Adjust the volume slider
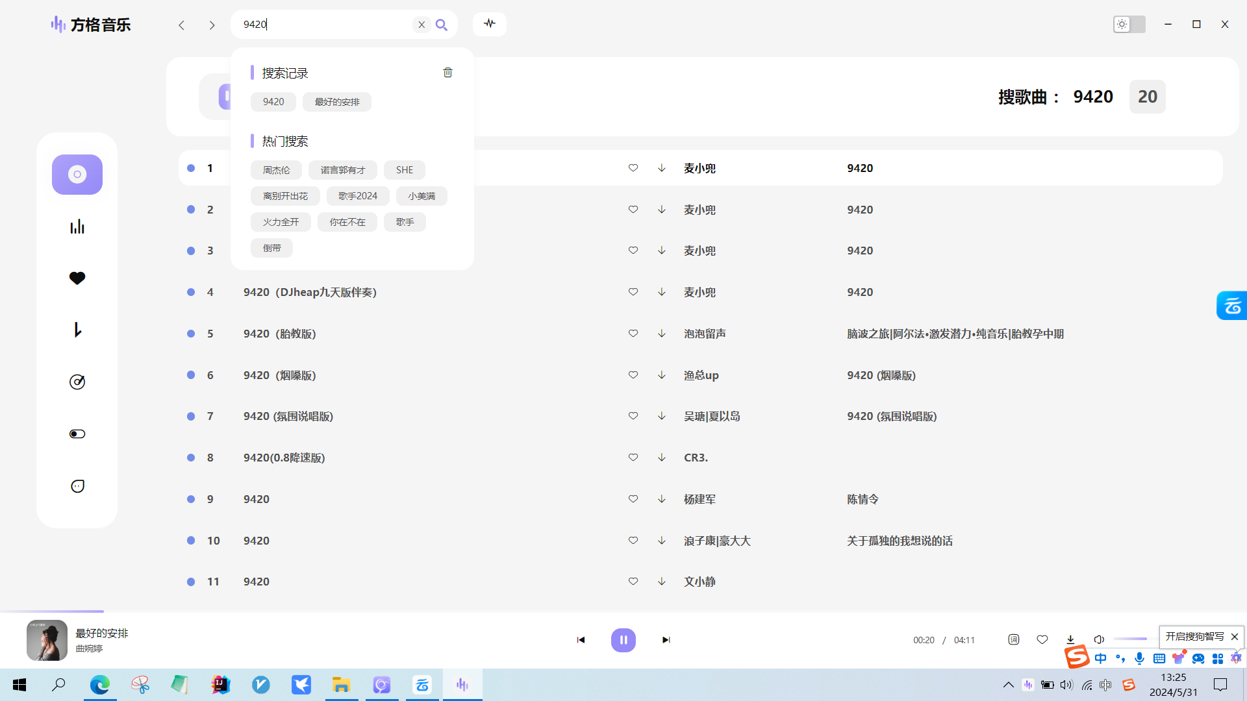 coord(1133,639)
